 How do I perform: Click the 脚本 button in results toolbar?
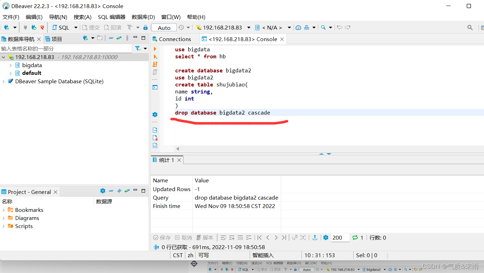[205, 238]
